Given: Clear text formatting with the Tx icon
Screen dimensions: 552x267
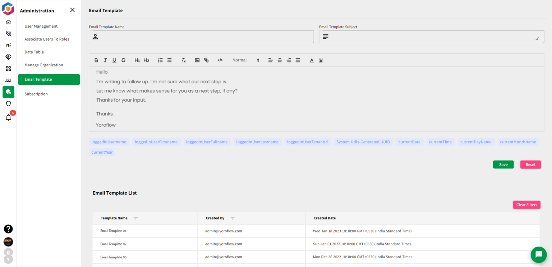Looking at the screenshot, I should pos(183,60).
